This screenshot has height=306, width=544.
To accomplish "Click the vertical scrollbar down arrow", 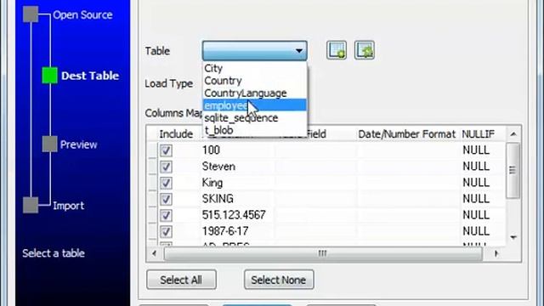I will (x=513, y=237).
